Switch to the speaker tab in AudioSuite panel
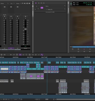Screen dimensions: 95x101 tap(39, 3)
